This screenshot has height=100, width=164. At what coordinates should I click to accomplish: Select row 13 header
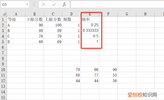3,86
